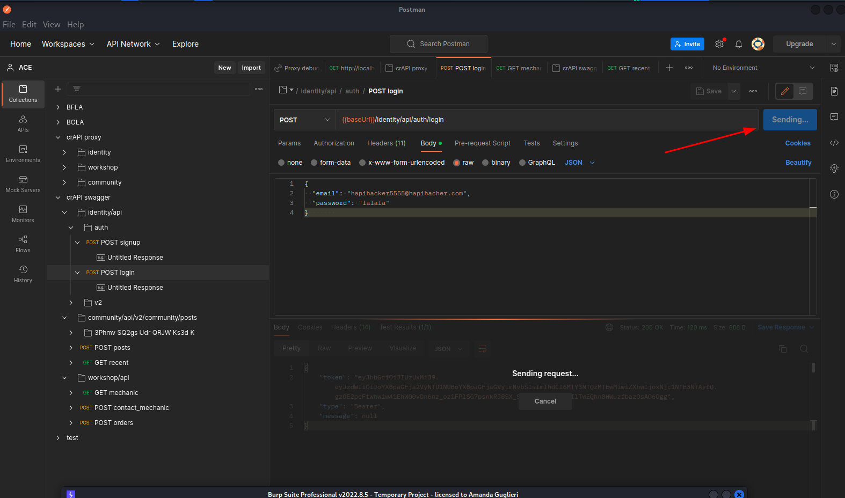Open the code snippet icon in right sidebar
845x498 pixels.
(x=834, y=143)
